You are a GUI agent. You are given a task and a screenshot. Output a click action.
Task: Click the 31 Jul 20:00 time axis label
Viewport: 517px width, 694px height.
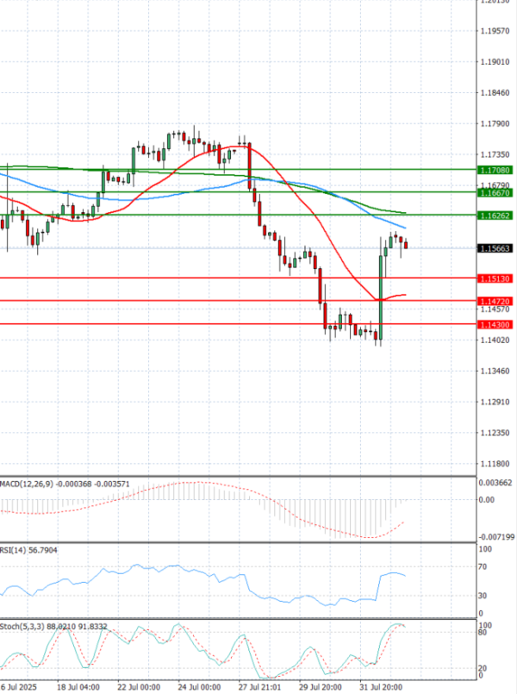(381, 687)
